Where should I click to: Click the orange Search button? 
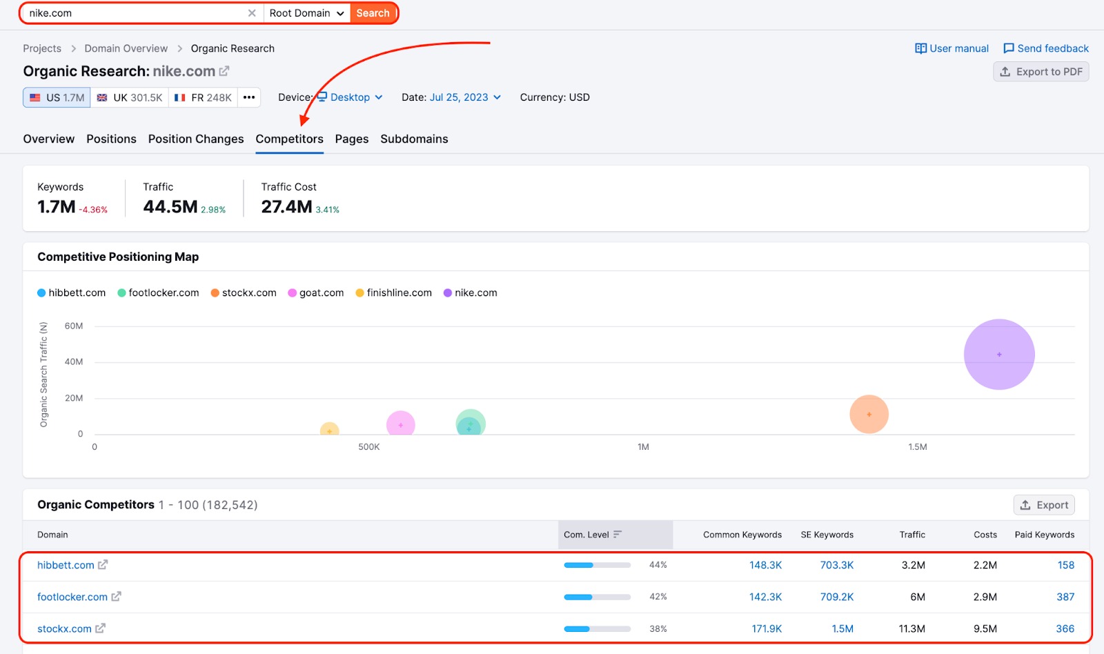pos(373,13)
